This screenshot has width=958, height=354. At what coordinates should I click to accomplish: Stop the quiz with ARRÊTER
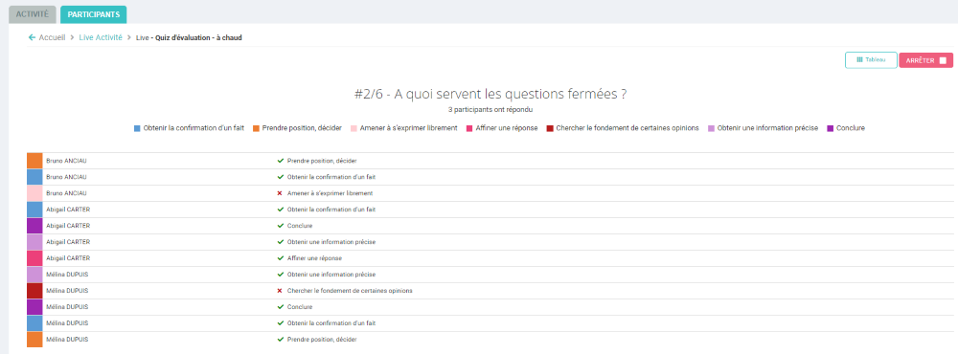pos(925,60)
